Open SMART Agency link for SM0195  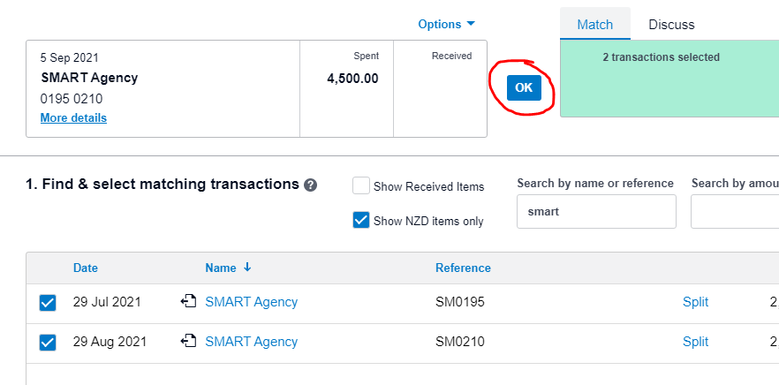(x=252, y=301)
